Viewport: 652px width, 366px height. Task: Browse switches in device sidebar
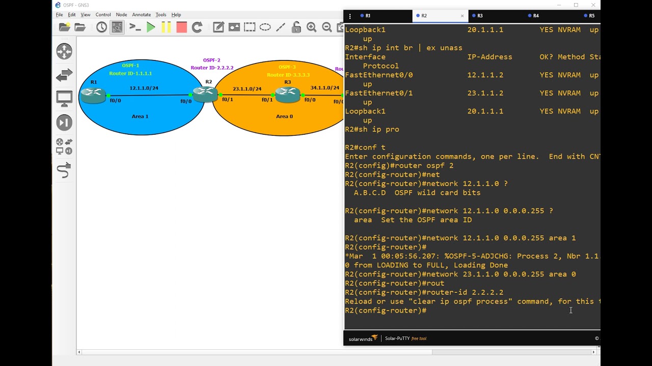64,75
